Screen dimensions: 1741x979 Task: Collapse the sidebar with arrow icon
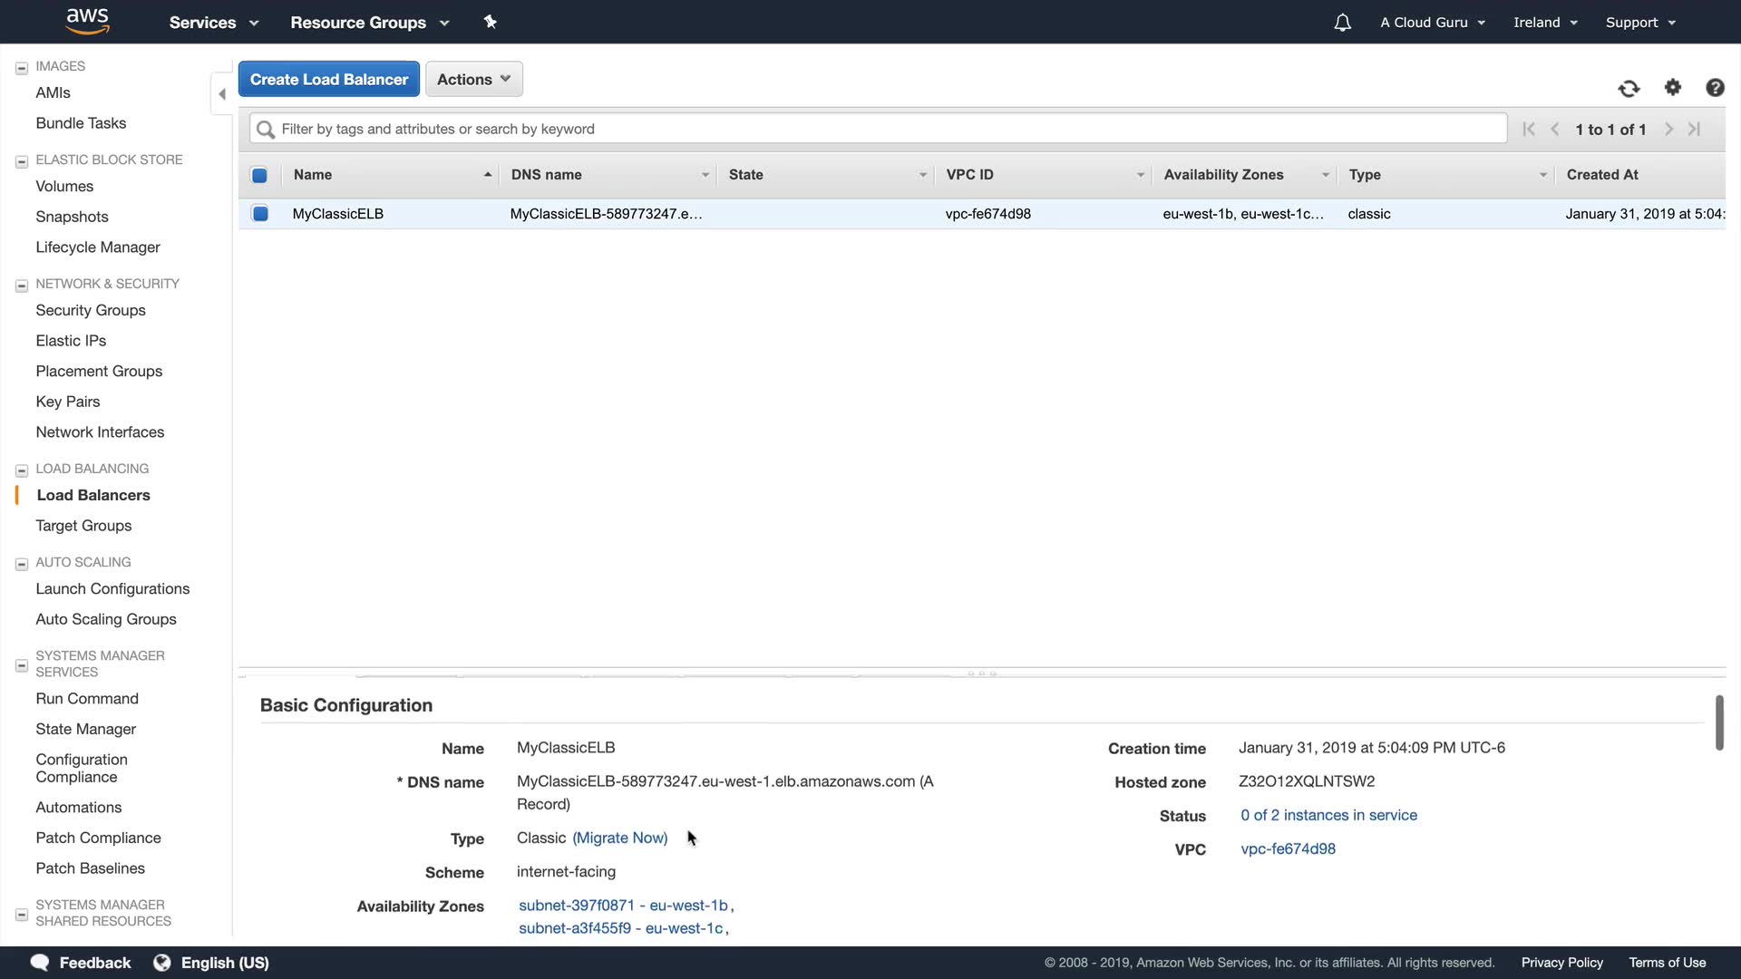222,94
